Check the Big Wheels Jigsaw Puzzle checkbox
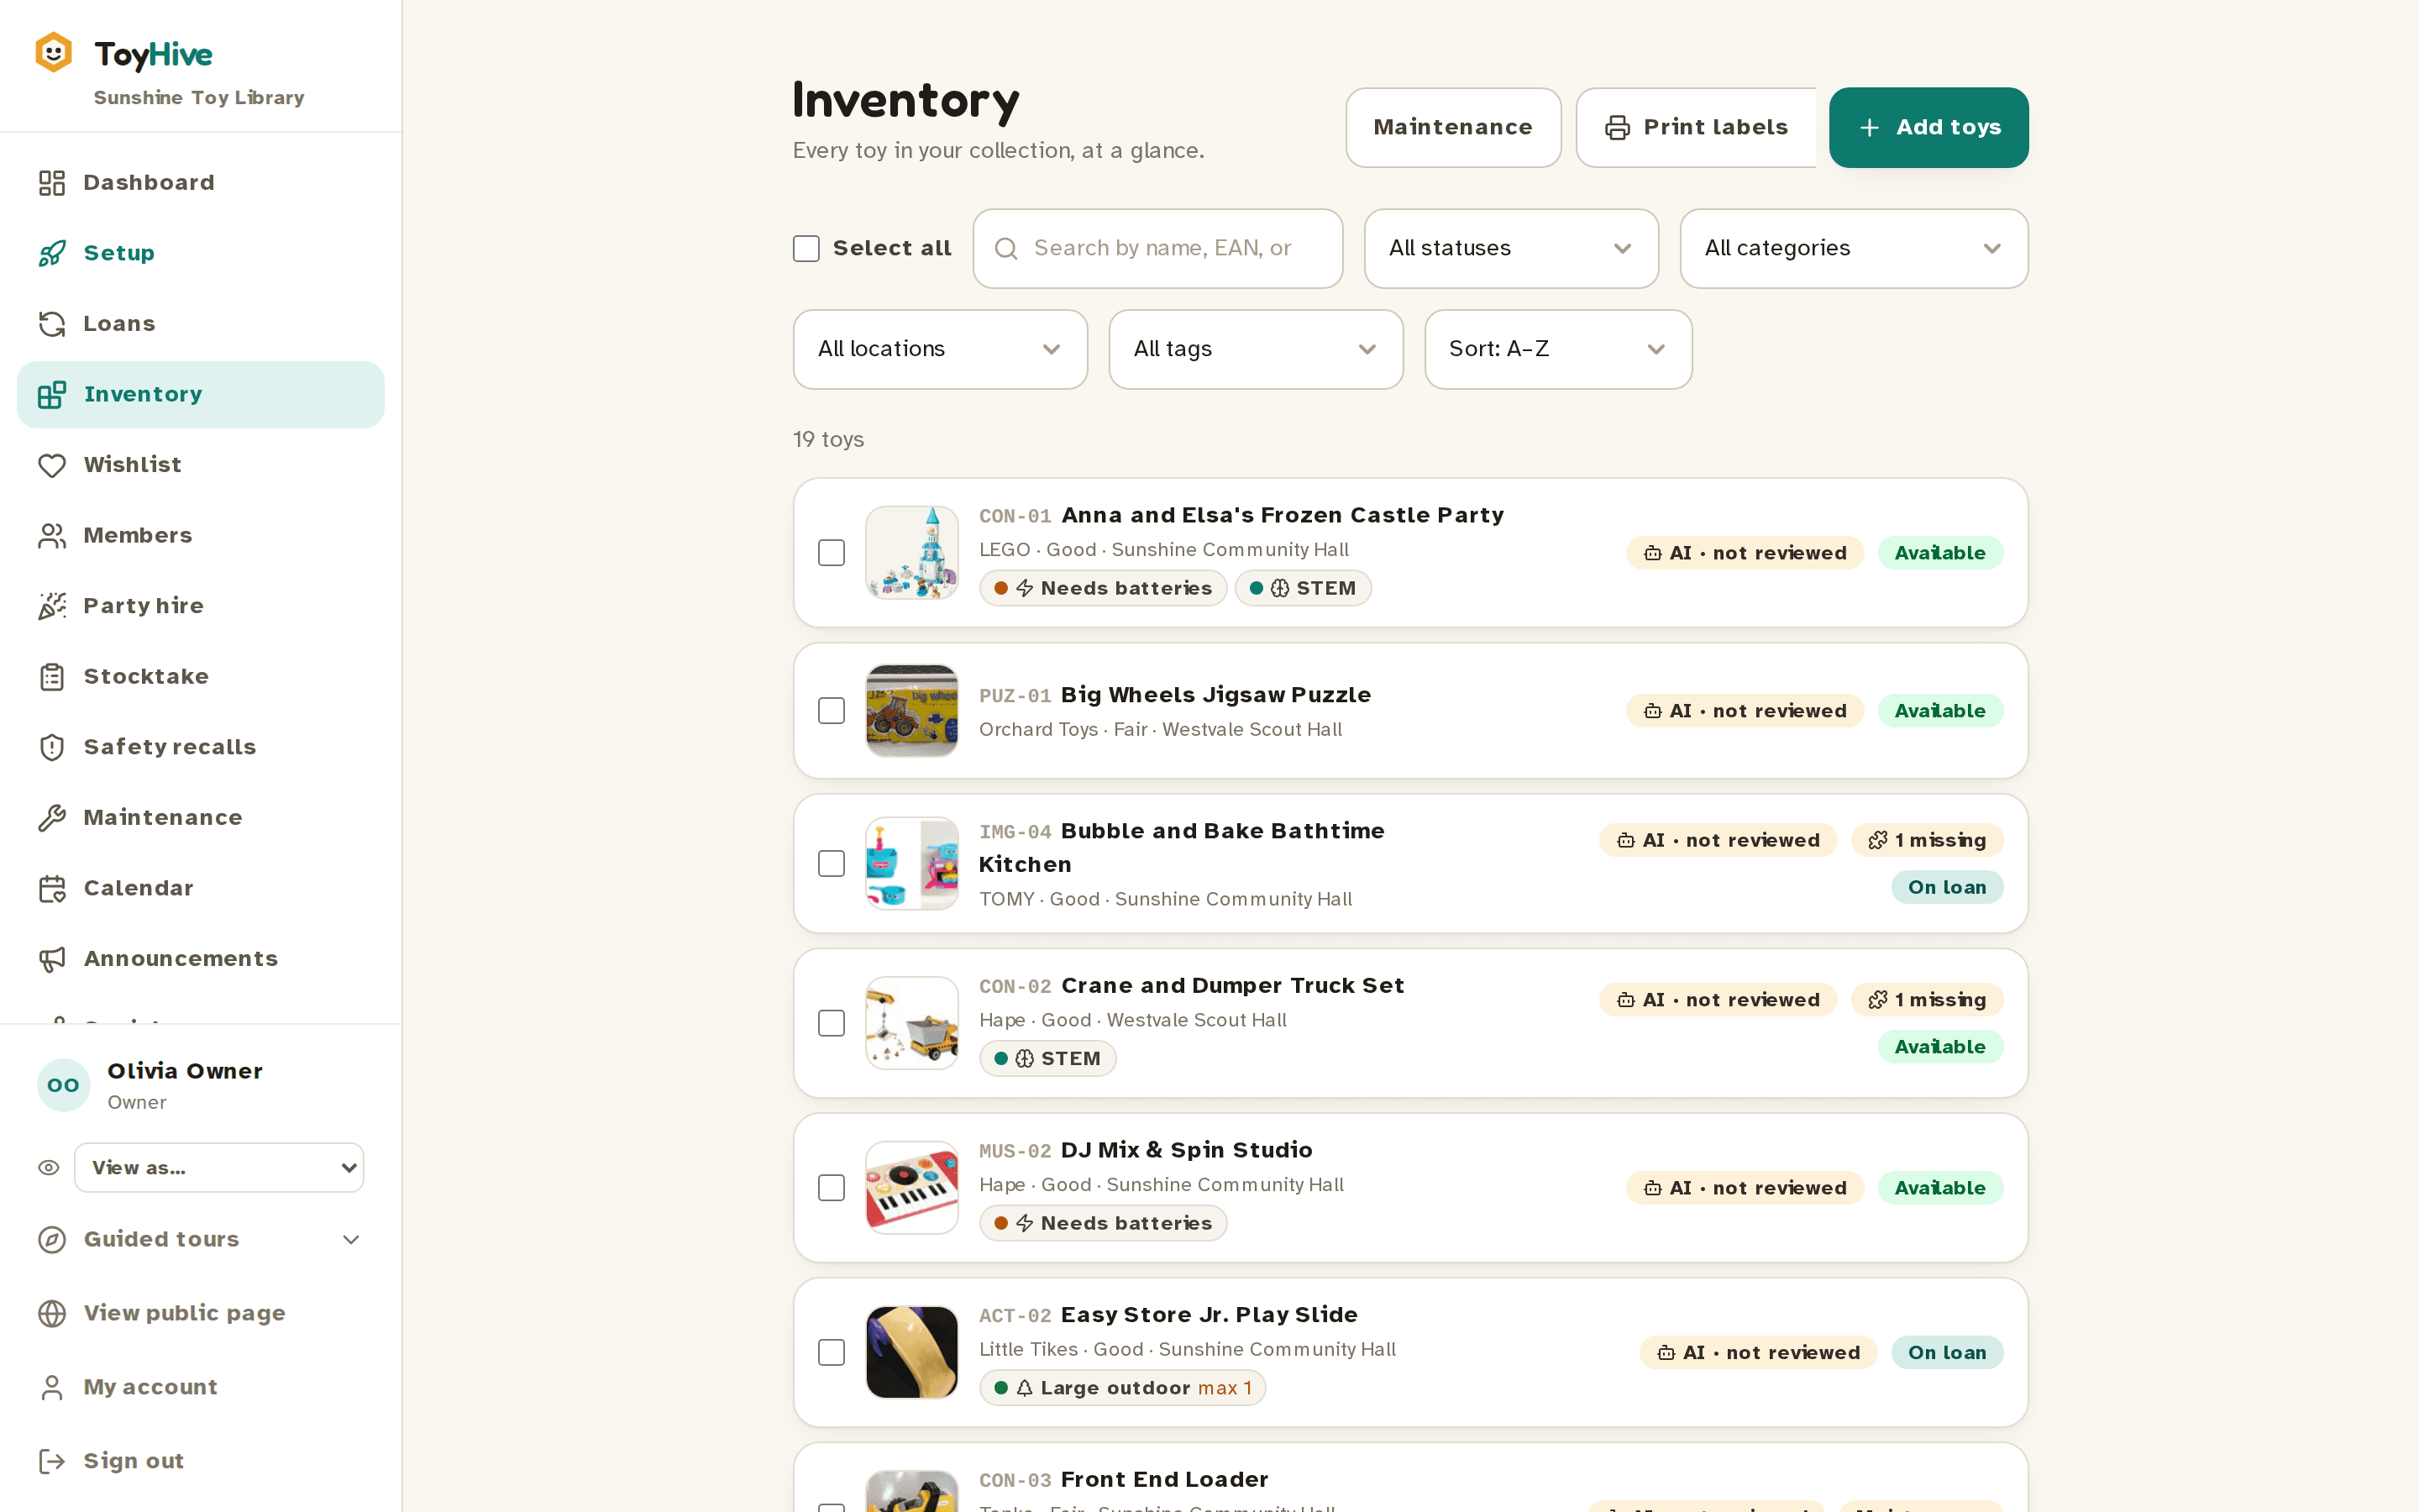This screenshot has height=1512, width=2419. click(831, 711)
